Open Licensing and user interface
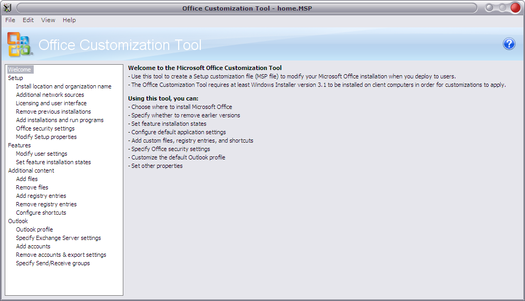Viewport: 525px width, 301px height. pos(51,103)
